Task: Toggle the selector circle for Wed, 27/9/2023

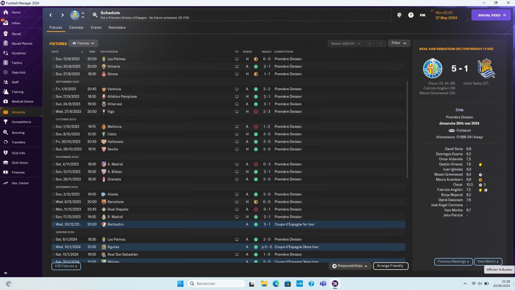Action: coord(54,112)
